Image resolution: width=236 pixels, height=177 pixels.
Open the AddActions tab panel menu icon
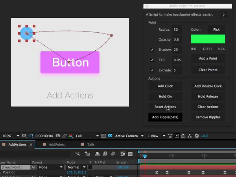click(31, 145)
